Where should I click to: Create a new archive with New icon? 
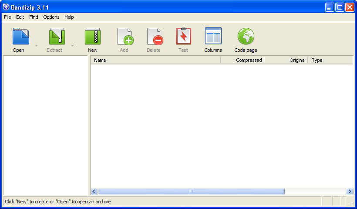93,36
